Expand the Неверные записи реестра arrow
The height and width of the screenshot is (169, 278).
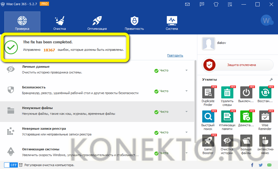click(186, 132)
